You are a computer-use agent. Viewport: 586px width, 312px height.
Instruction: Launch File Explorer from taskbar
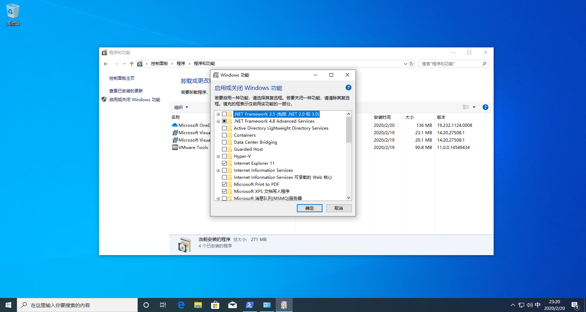[x=198, y=305]
